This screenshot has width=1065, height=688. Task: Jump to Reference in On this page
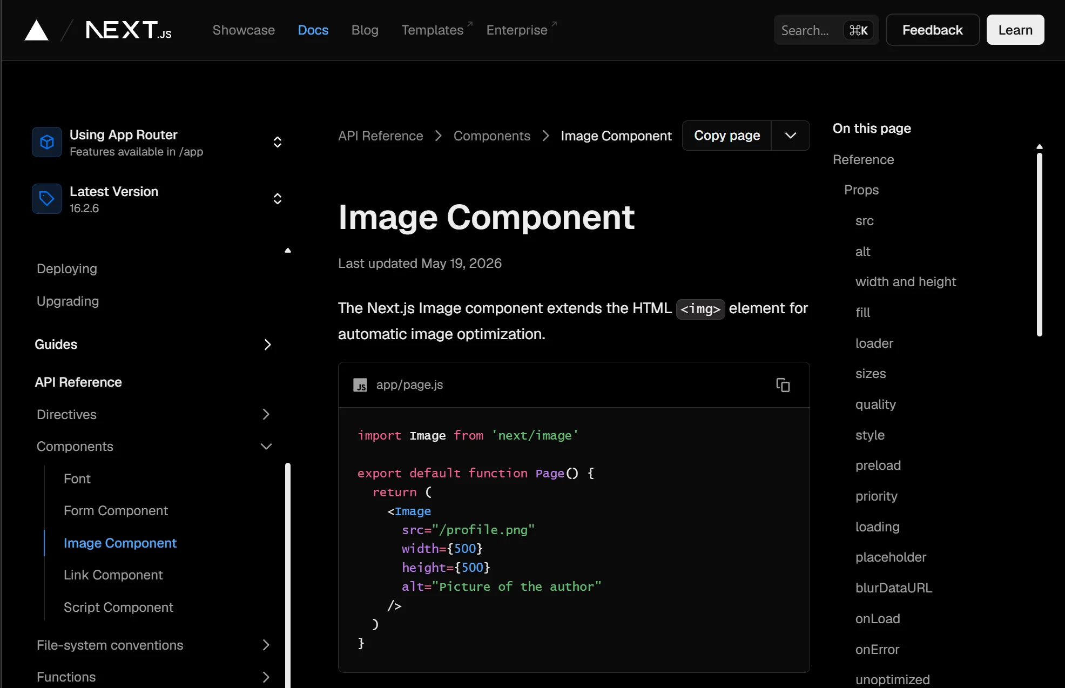pyautogui.click(x=863, y=160)
